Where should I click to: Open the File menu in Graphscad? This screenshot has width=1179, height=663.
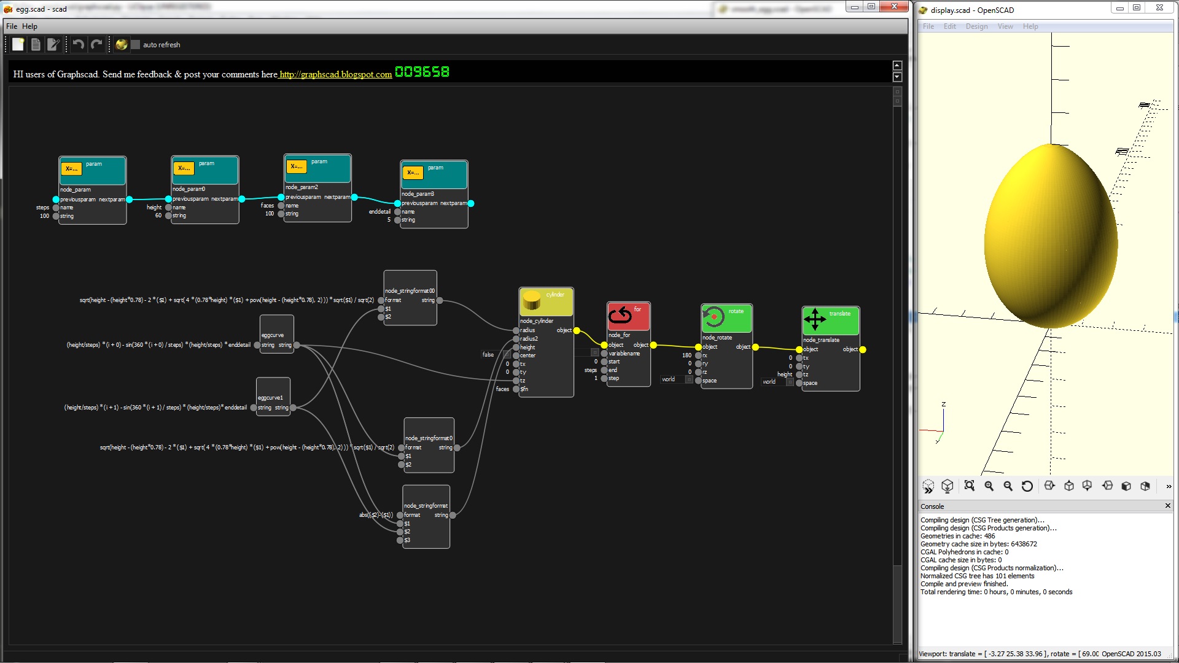pos(12,26)
